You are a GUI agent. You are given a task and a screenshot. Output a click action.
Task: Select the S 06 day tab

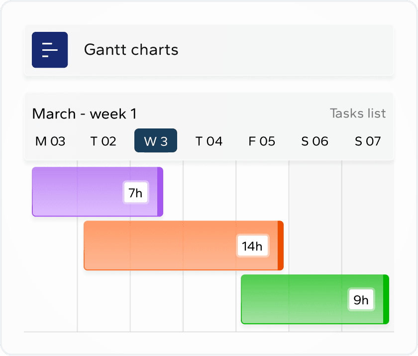pos(314,141)
